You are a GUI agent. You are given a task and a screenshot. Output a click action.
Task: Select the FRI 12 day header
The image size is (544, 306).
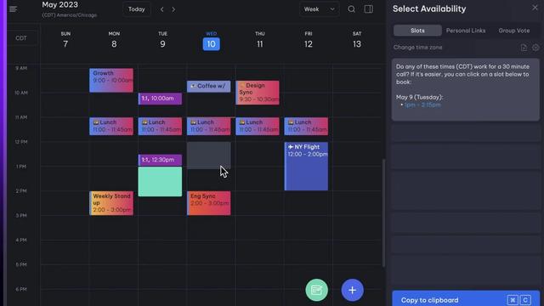[308, 40]
